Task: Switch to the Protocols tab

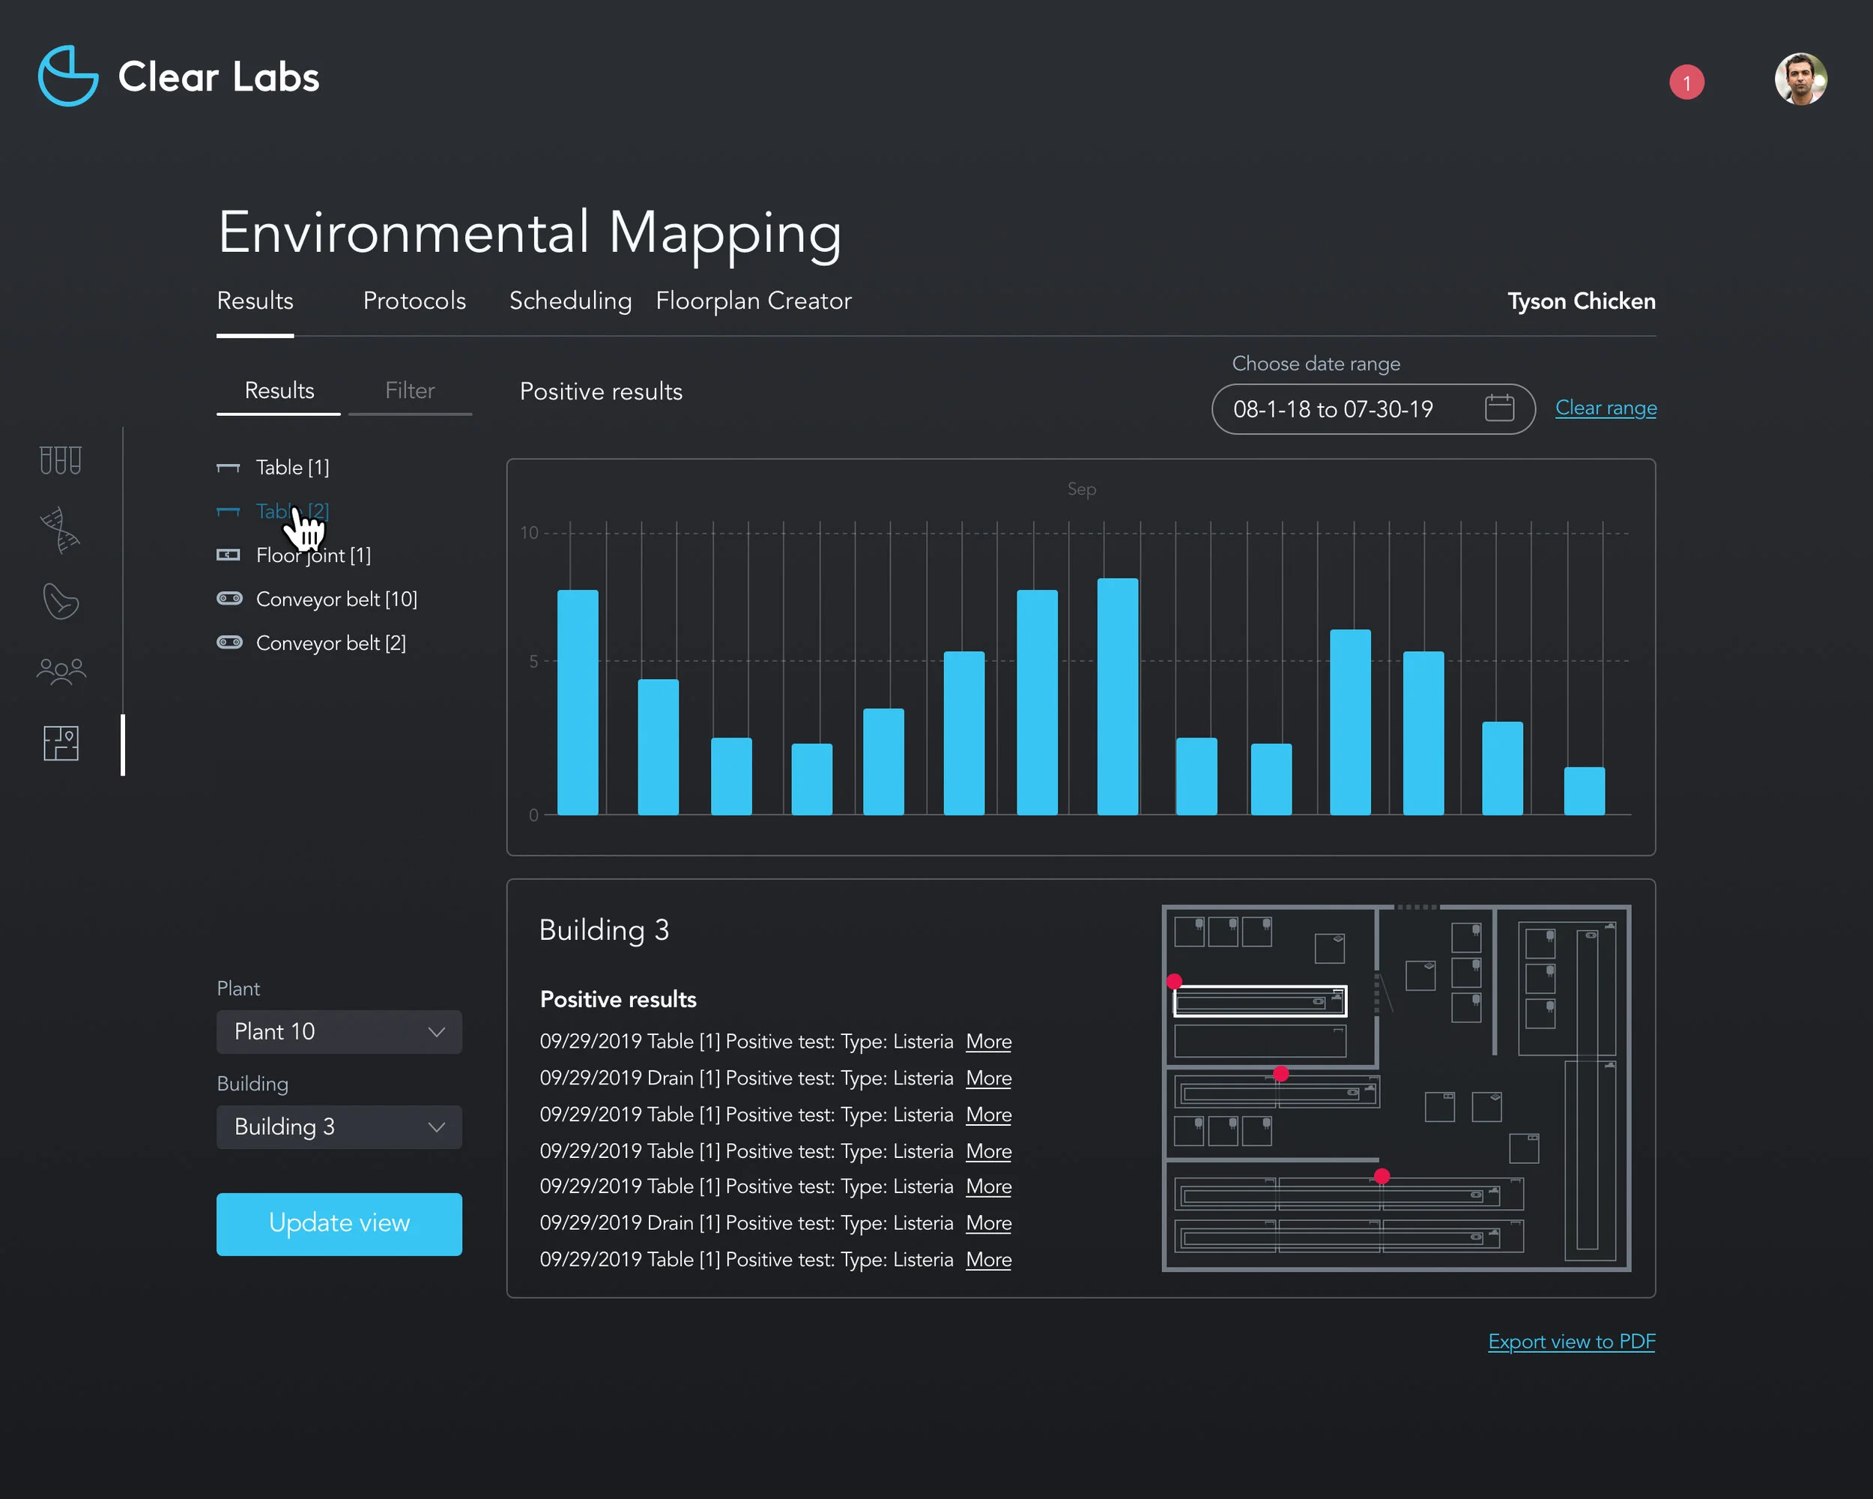Action: 414,301
